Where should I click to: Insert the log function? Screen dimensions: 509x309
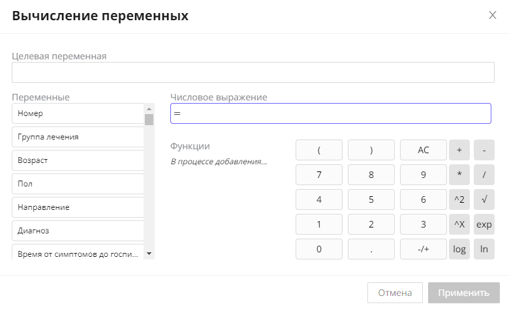click(459, 249)
